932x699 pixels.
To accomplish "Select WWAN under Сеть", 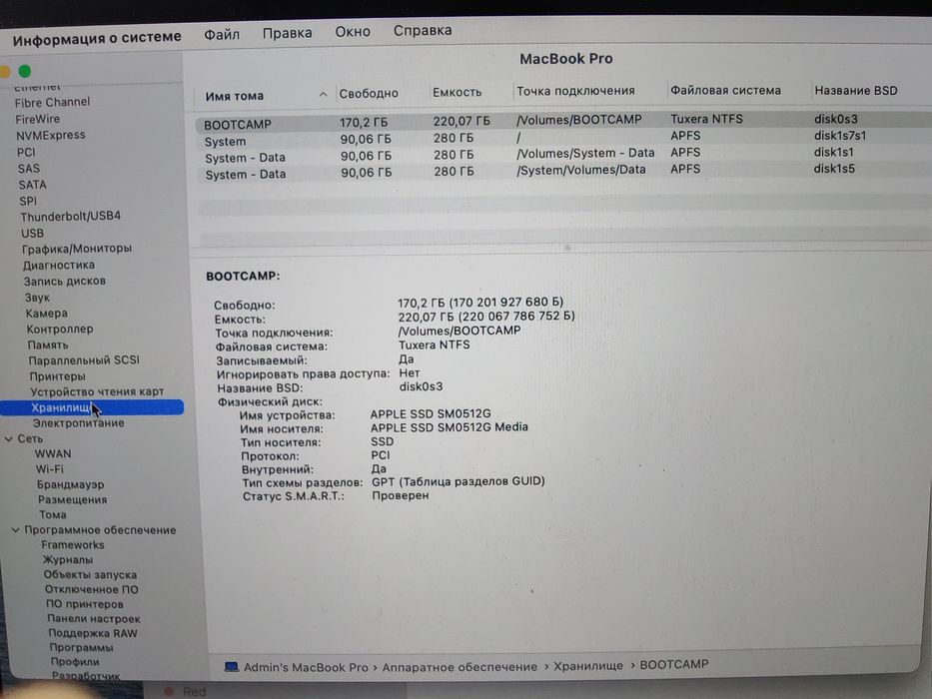I will 52,454.
